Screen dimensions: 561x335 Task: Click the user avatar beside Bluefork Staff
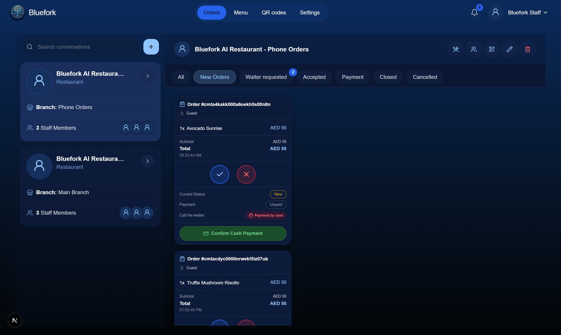[496, 12]
